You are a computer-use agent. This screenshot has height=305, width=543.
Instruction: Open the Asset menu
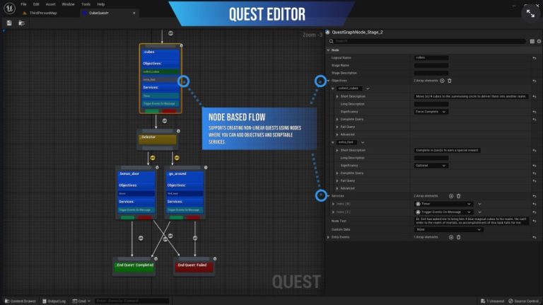click(x=51, y=4)
